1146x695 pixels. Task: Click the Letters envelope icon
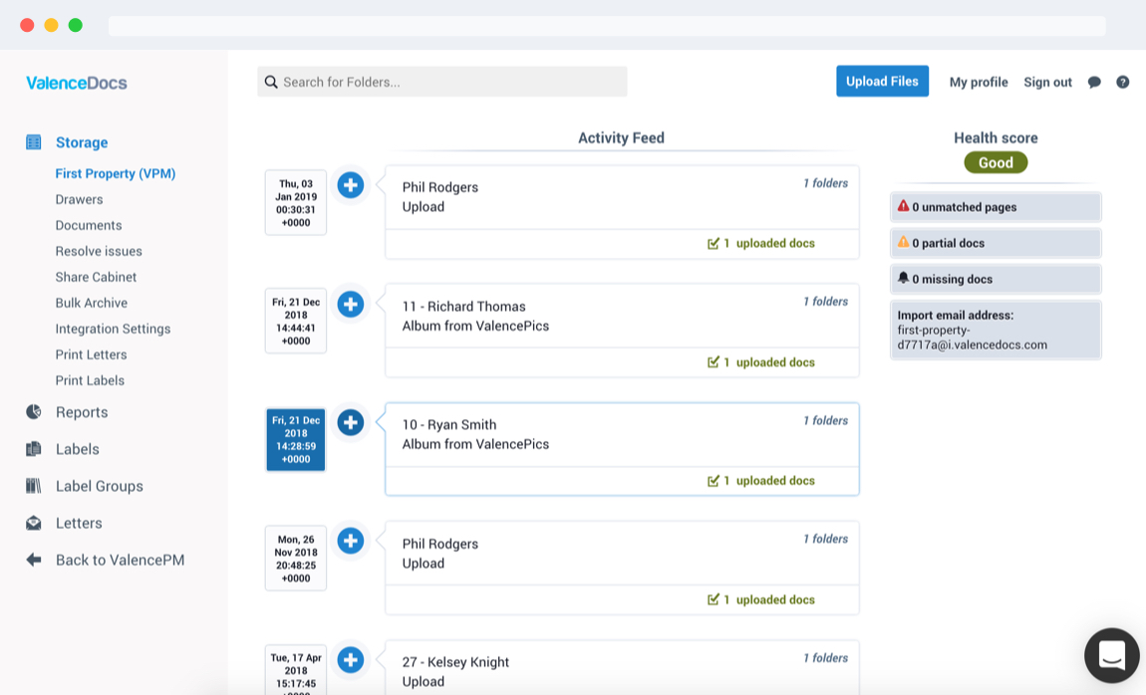click(x=34, y=523)
